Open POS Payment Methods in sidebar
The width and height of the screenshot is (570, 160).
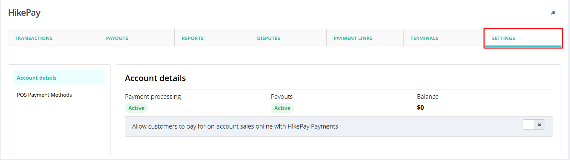(x=44, y=95)
